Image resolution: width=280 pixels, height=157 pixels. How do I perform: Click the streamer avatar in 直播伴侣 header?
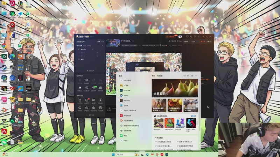click(x=180, y=37)
